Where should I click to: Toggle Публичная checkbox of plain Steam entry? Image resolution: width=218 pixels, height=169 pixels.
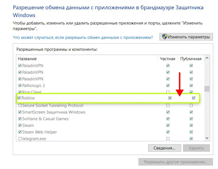click(191, 125)
